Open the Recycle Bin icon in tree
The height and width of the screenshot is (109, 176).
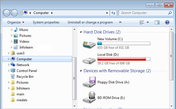(13, 76)
